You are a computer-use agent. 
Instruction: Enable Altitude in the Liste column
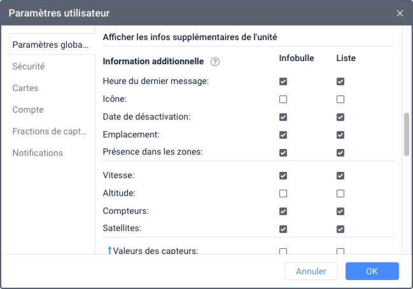(x=340, y=194)
